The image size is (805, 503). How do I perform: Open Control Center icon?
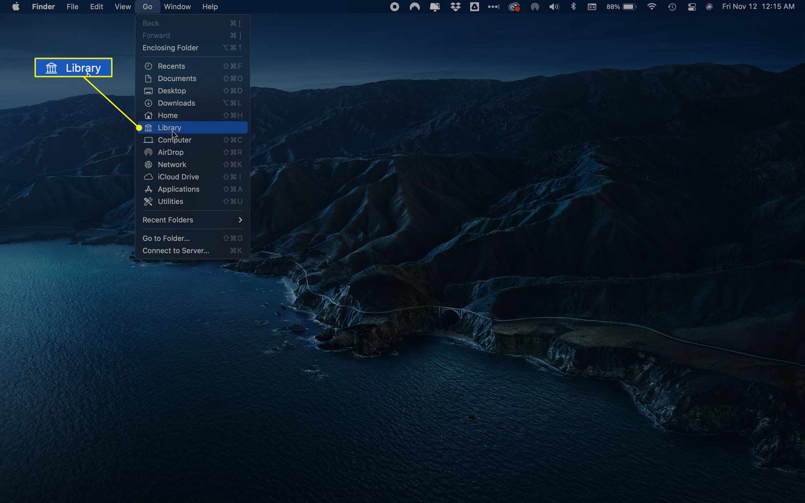pos(692,7)
